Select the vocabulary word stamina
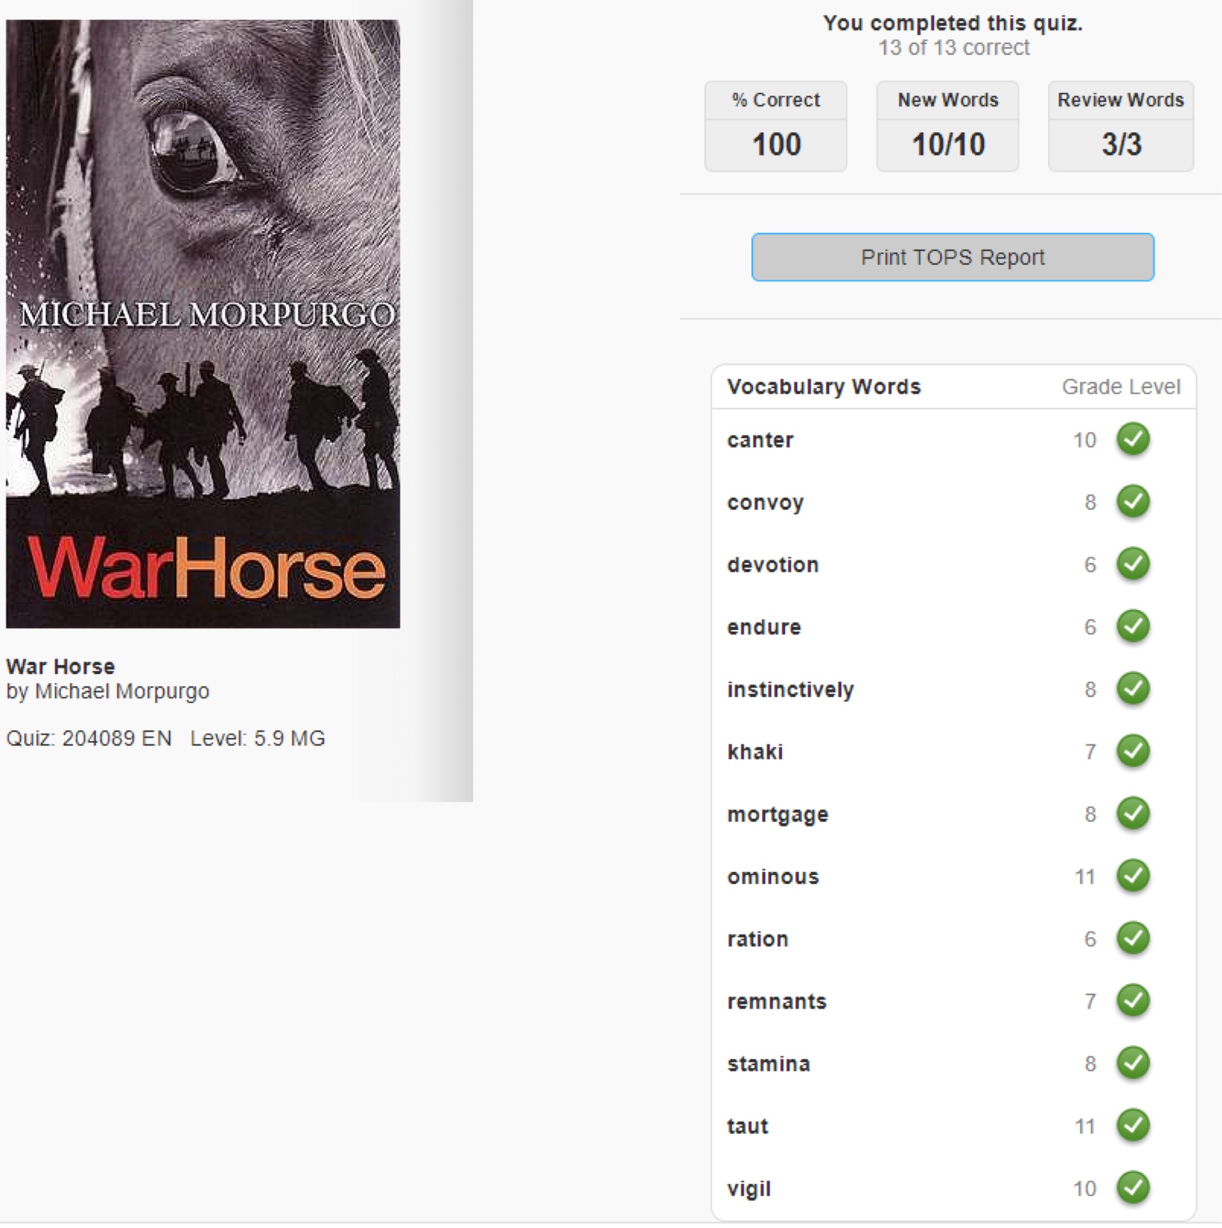 click(769, 1064)
